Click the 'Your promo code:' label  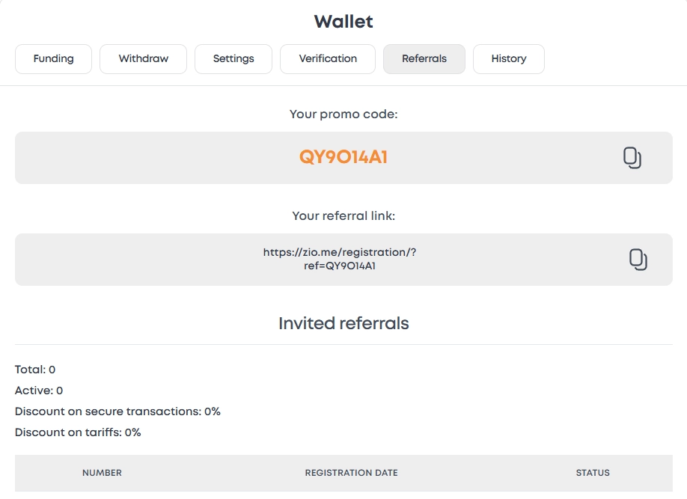(x=343, y=114)
